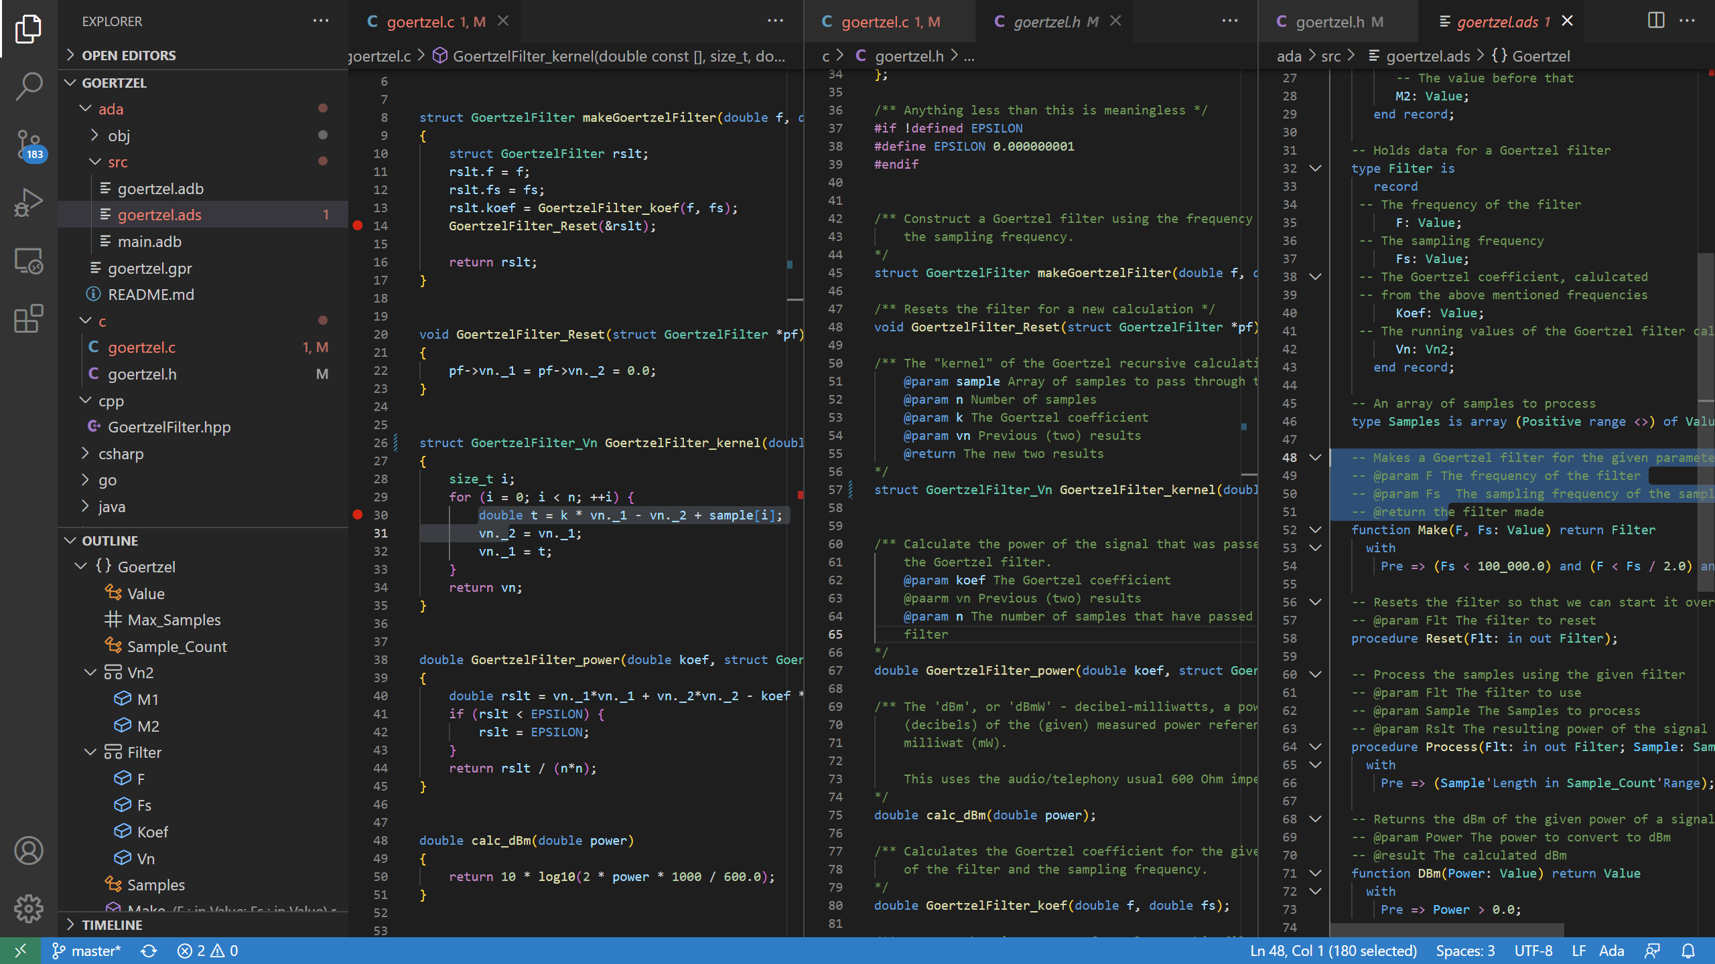1715x964 pixels.
Task: Toggle breakpoint on line 30
Action: coord(358,515)
